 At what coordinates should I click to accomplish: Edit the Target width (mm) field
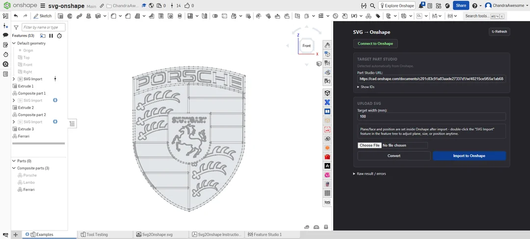click(431, 116)
